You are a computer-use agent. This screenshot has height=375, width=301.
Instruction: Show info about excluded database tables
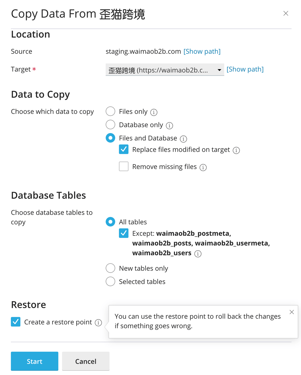[198, 254]
